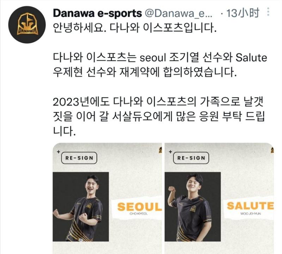Viewport: 282px width, 254px height.
Task: Click the Danawa logo corner on Seoul card
Action: coord(160,150)
